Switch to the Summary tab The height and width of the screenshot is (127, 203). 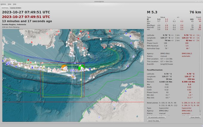[5, 8]
